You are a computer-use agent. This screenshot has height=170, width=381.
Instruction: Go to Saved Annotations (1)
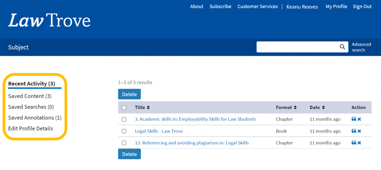(x=35, y=118)
